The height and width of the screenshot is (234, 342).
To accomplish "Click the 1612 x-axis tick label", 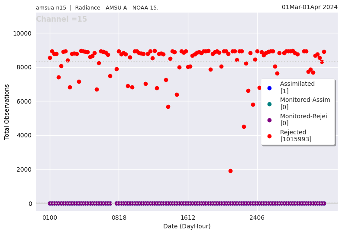I will [x=188, y=218].
